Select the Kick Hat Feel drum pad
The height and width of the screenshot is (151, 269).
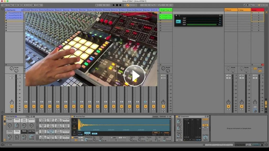[50, 132]
